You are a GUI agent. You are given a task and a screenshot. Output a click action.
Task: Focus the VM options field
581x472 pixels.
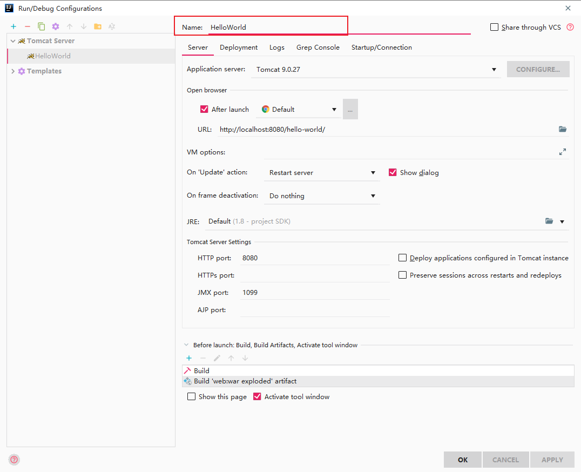409,152
